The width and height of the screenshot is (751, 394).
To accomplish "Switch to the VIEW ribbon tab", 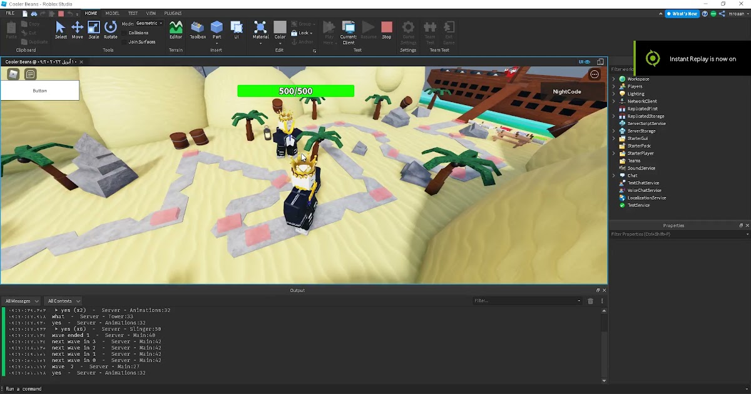I will [x=151, y=13].
